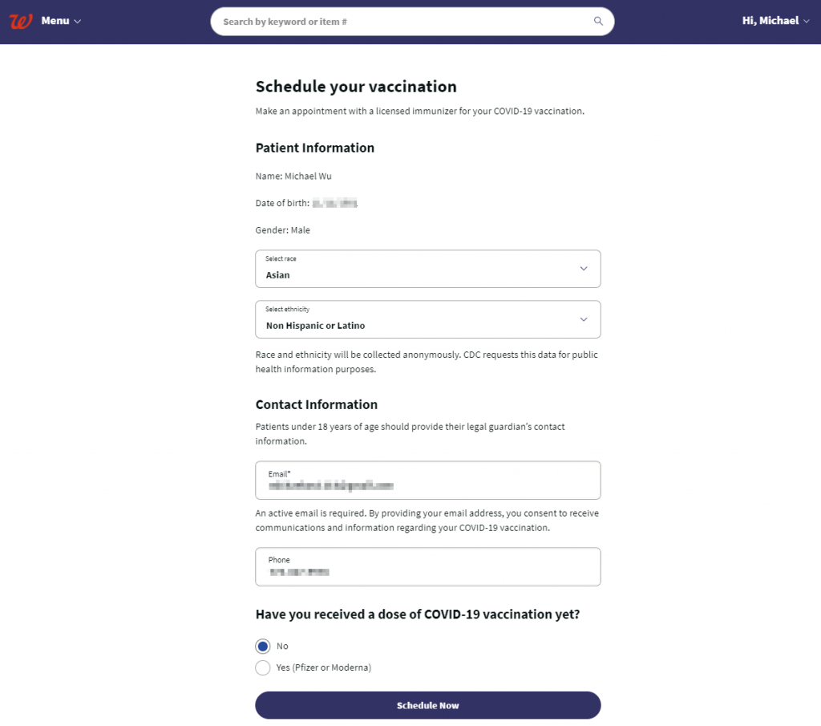The height and width of the screenshot is (726, 821).
Task: Click the ethnicity dropdown arrow icon
Action: coord(584,319)
